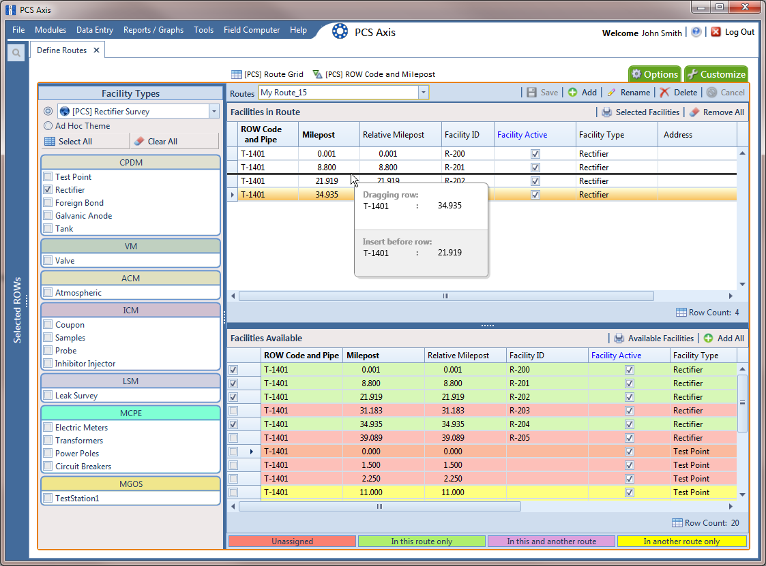Click the Options gear icon
Viewport: 766px width, 566px height.
tap(636, 74)
